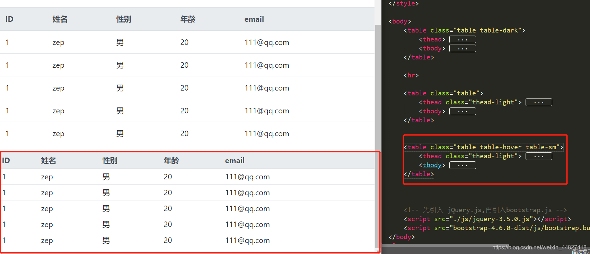Click 性别 header in upper table
The width and height of the screenshot is (590, 254).
124,19
